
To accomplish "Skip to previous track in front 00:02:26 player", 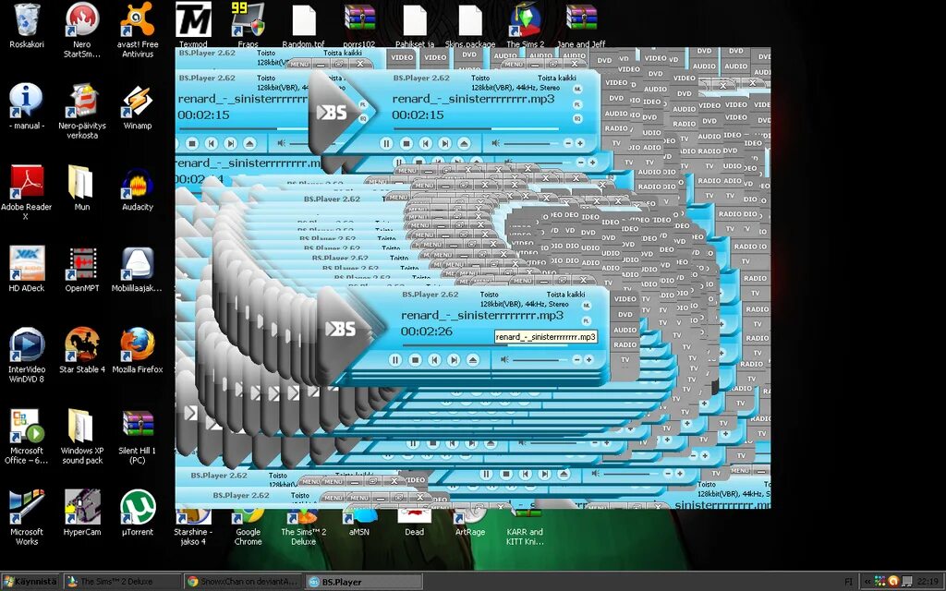I will pyautogui.click(x=434, y=360).
